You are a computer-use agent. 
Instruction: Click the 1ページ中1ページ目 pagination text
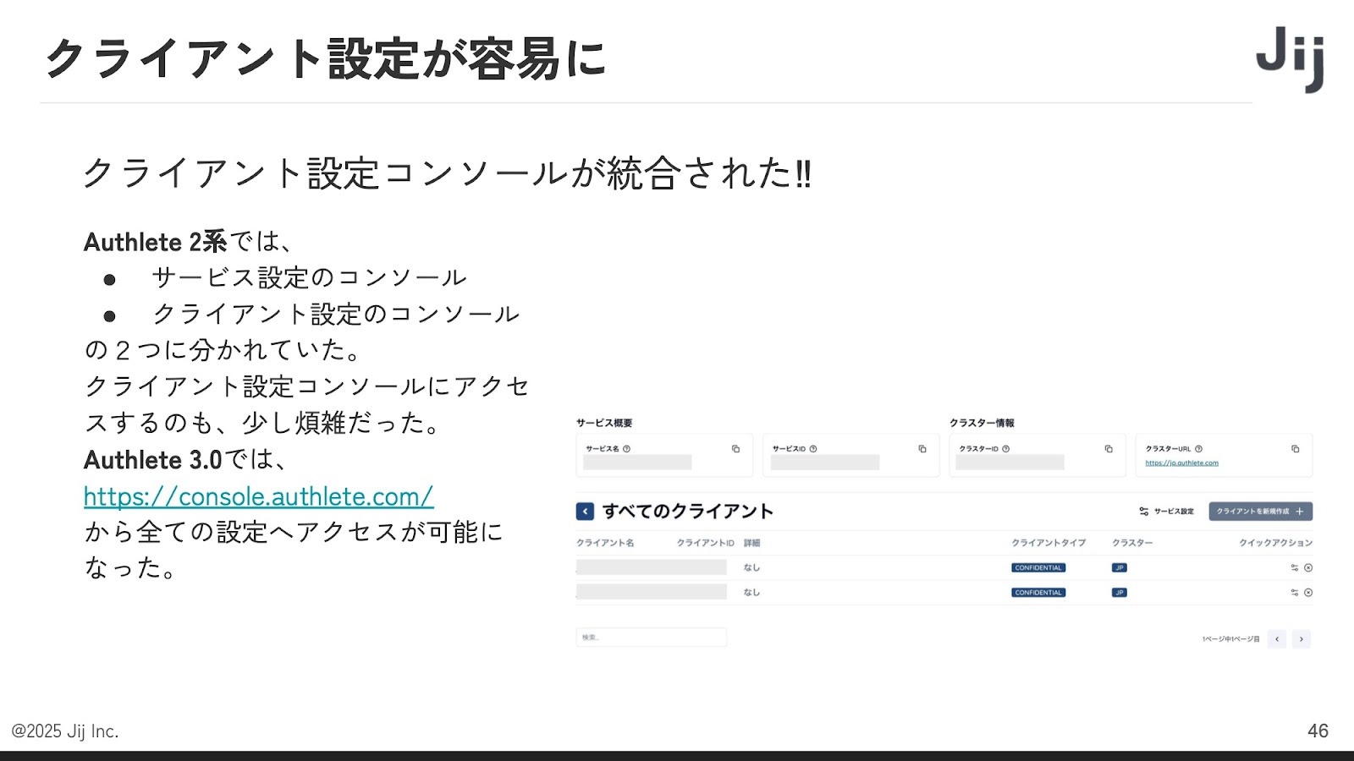[1231, 639]
